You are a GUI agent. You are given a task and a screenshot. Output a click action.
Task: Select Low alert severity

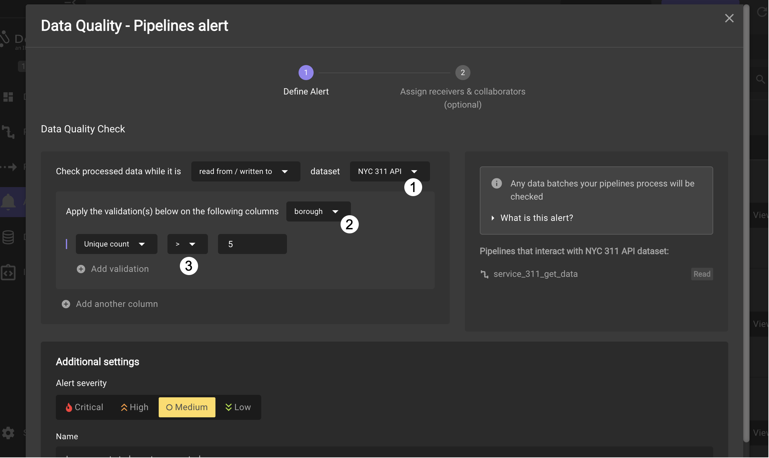point(238,408)
